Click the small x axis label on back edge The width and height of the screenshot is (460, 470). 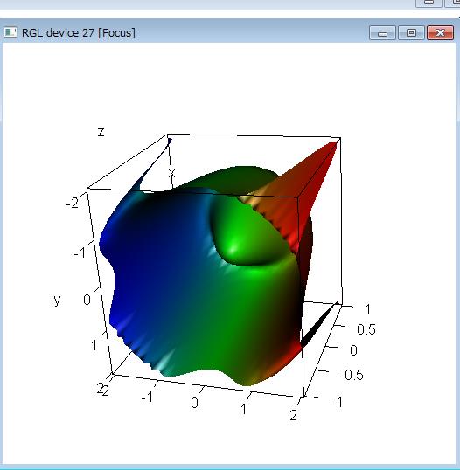pyautogui.click(x=171, y=173)
